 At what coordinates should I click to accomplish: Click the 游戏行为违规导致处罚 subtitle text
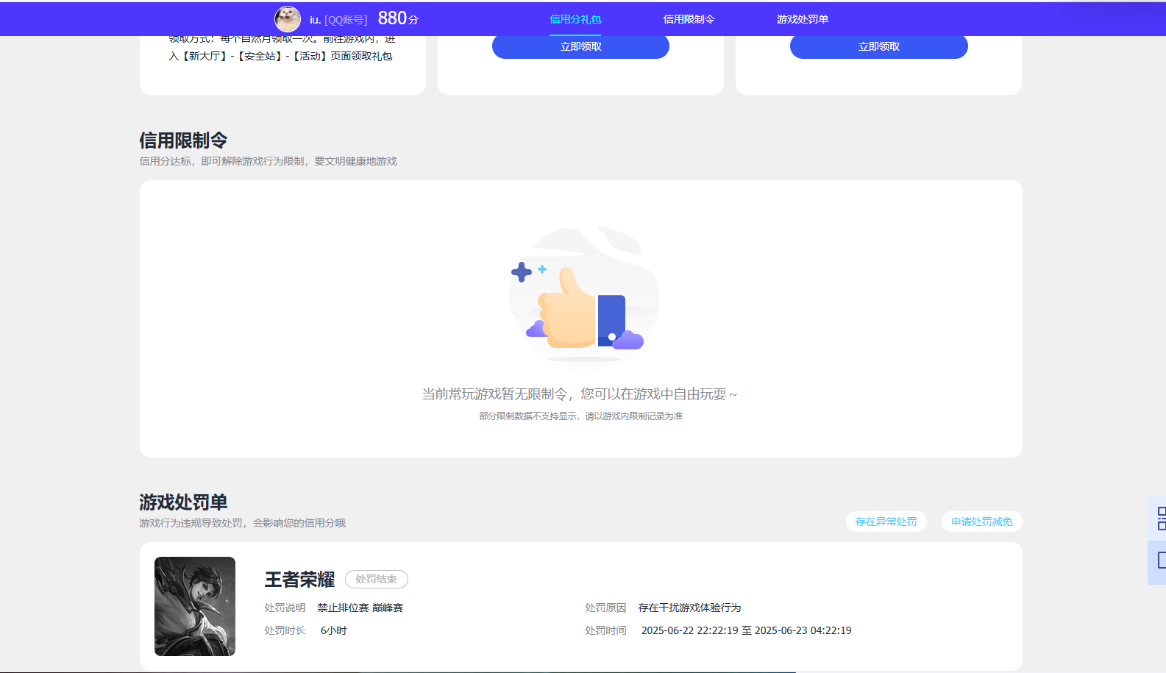[x=242, y=523]
